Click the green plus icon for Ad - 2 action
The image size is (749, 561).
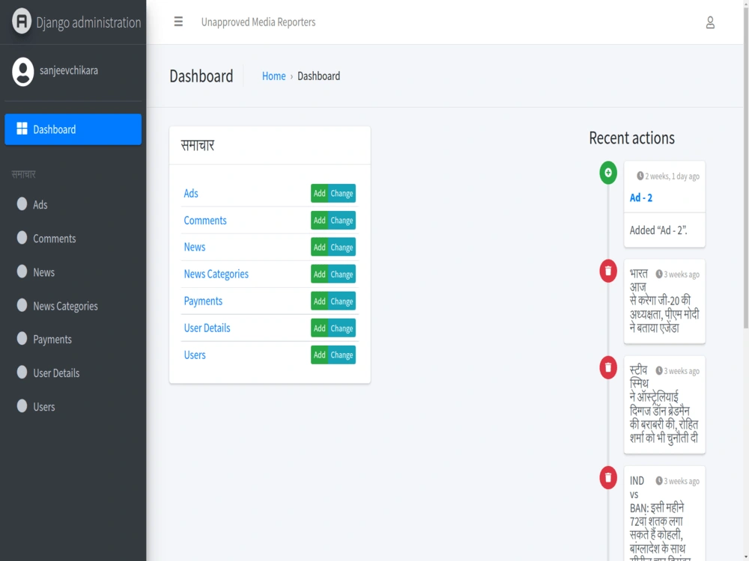pos(608,173)
